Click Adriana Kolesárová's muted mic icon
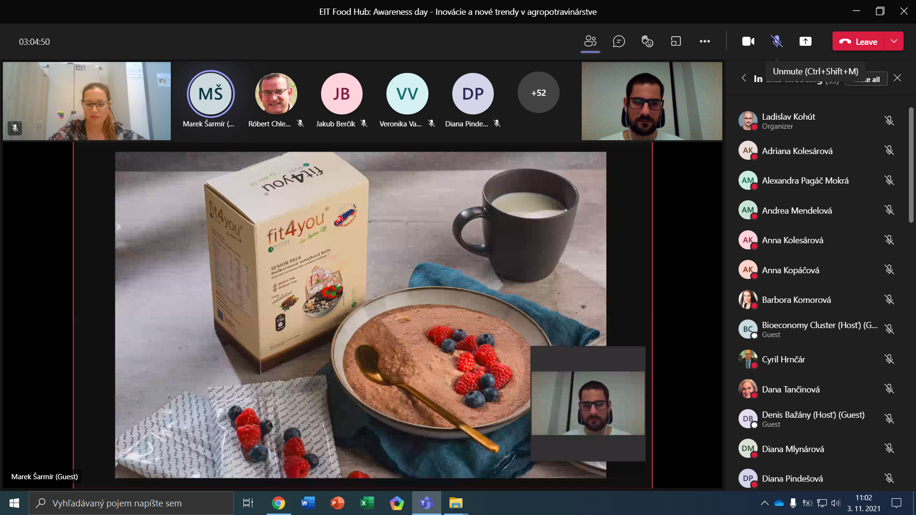 coord(889,151)
